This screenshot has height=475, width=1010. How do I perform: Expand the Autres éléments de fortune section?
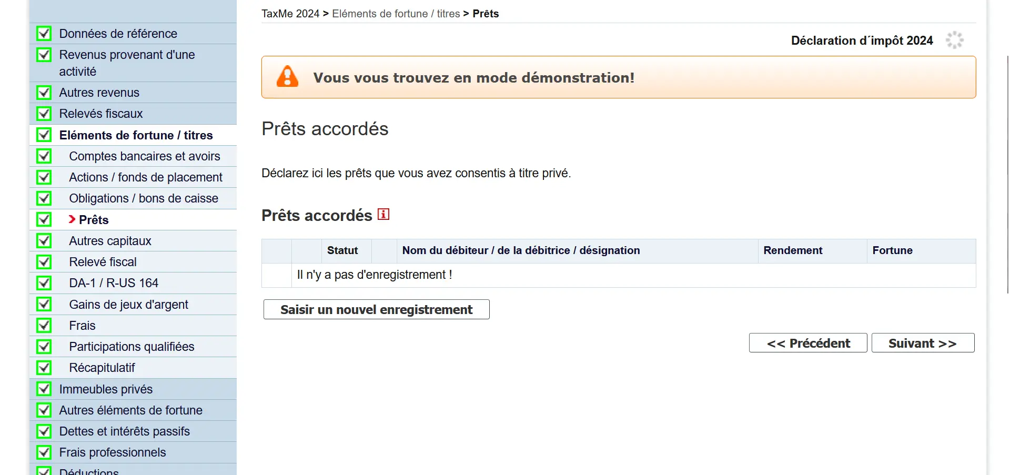coord(130,410)
